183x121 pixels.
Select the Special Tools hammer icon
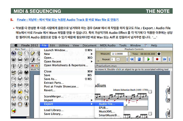(14, 98)
